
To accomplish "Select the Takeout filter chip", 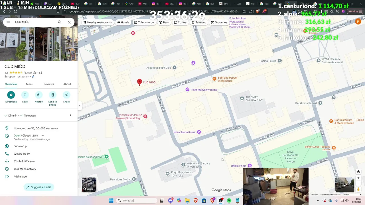I will pyautogui.click(x=199, y=22).
